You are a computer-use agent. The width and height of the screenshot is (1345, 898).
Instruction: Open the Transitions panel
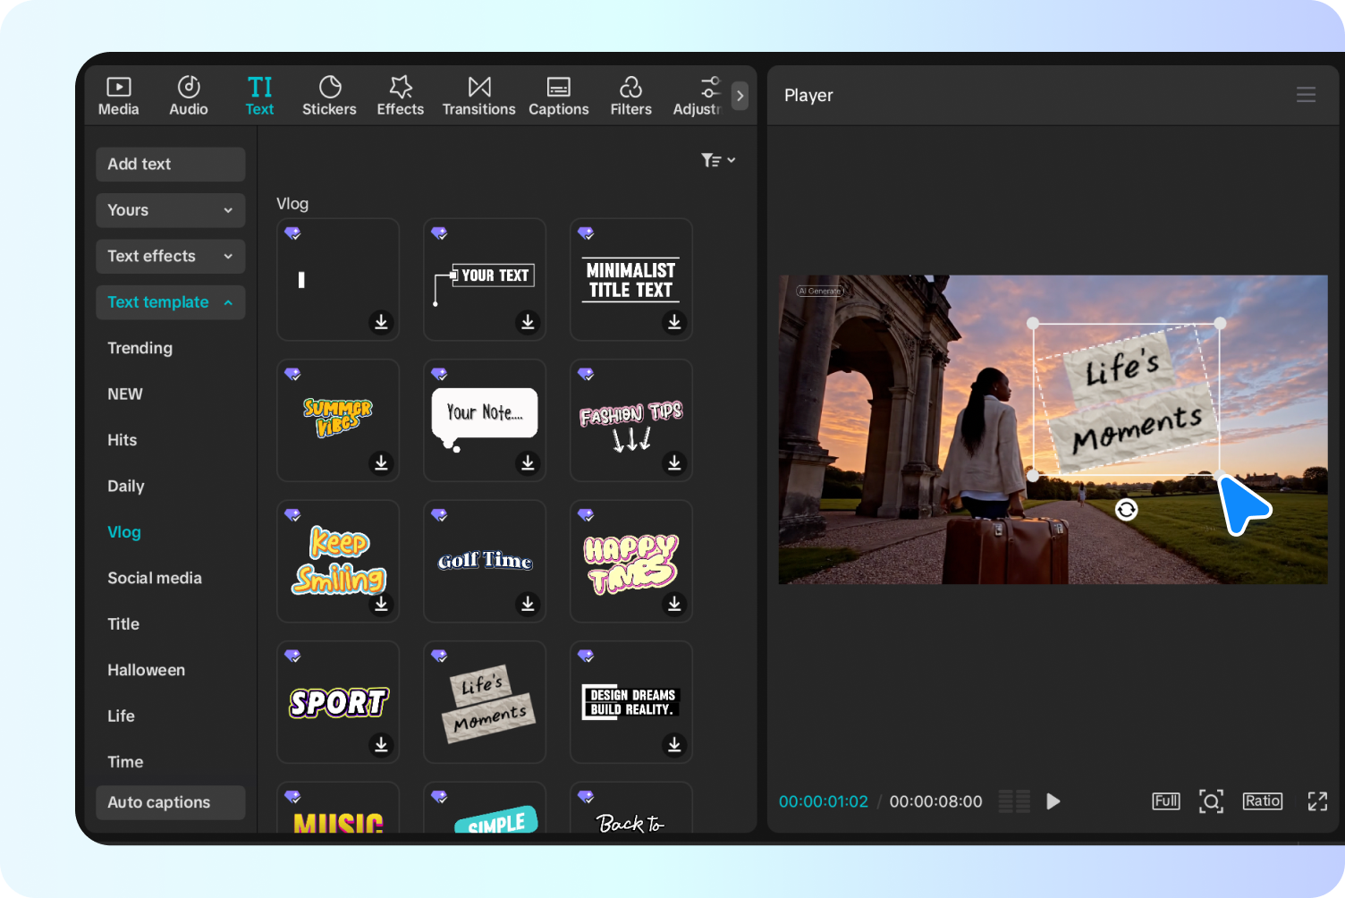[x=478, y=95]
